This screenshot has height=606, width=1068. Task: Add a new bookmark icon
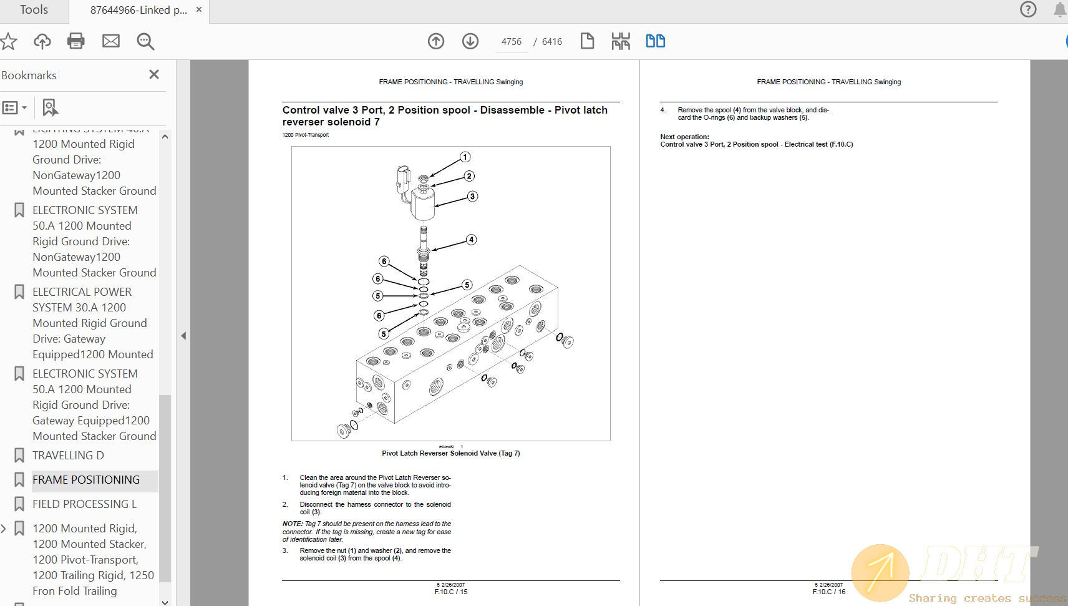tap(50, 107)
